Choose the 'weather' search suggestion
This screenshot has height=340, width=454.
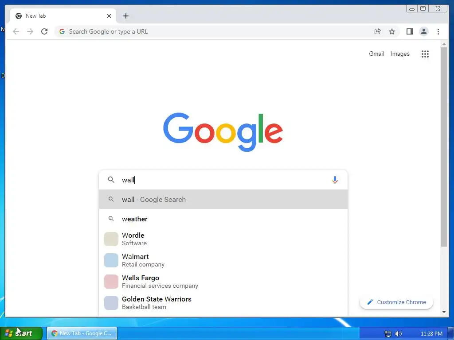tap(223, 219)
